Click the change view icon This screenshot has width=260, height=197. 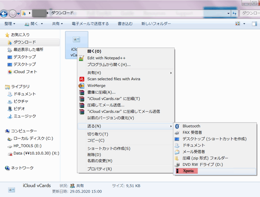pos(238,23)
